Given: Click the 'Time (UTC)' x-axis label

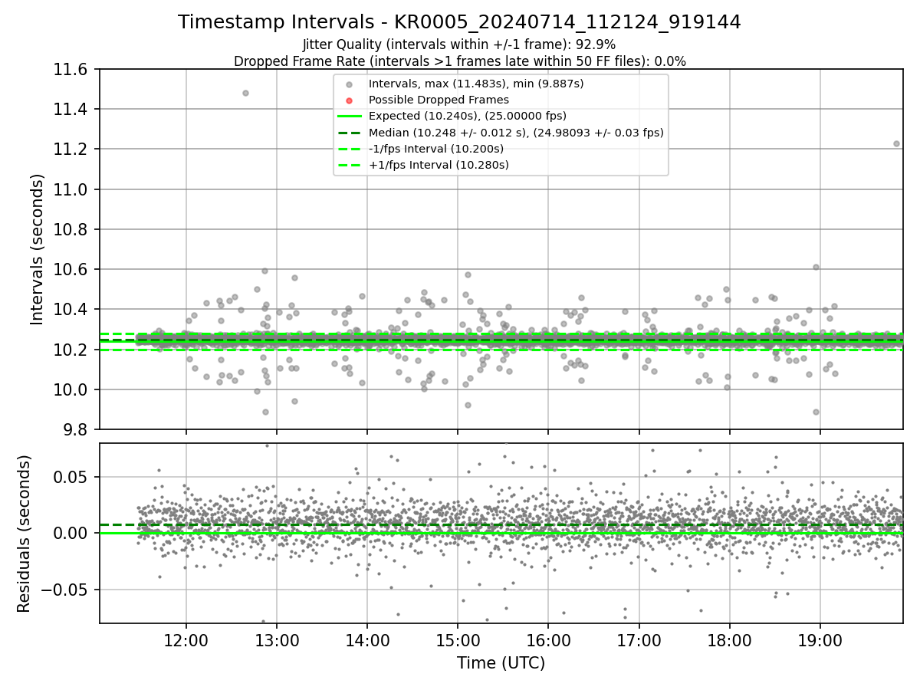Looking at the screenshot, I should pyautogui.click(x=501, y=663).
